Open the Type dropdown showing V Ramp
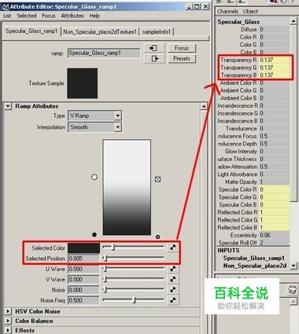 tap(118, 116)
